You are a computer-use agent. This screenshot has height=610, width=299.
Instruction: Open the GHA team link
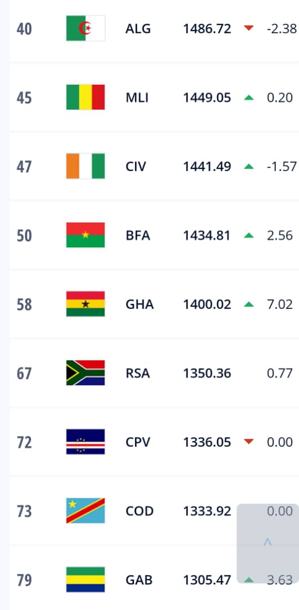click(140, 304)
